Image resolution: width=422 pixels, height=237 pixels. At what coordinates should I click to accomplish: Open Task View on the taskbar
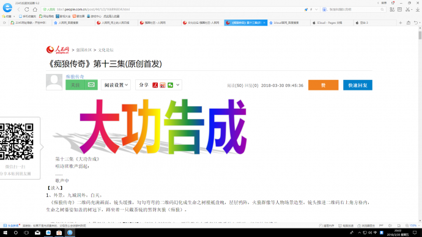point(26,233)
